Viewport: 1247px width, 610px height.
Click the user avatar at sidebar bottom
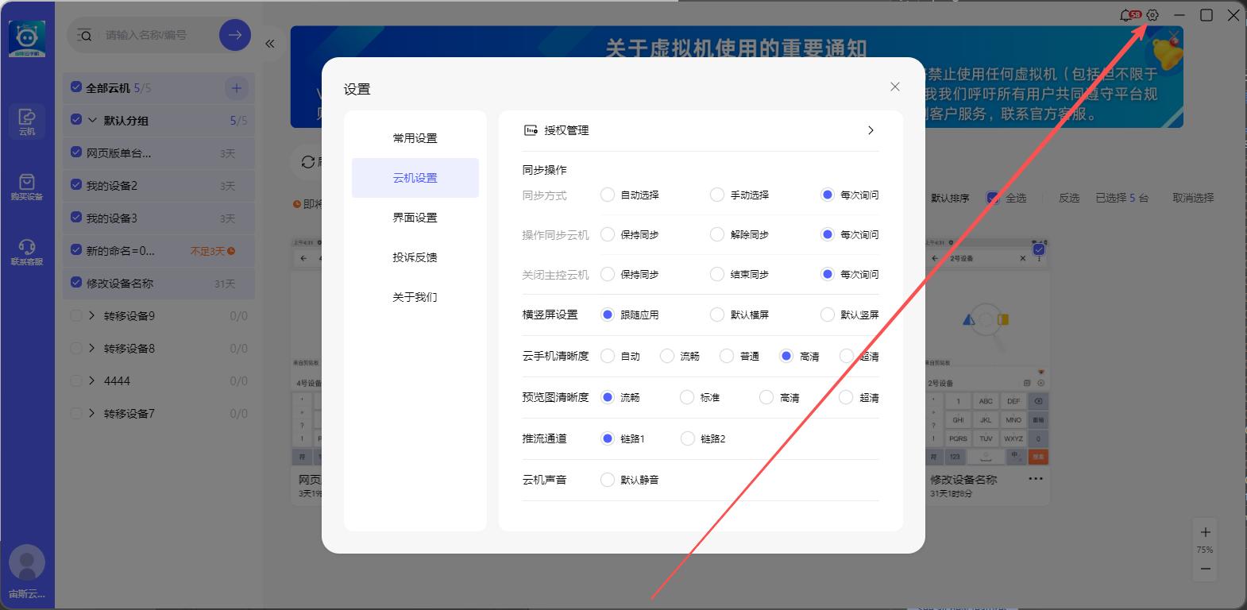coord(27,562)
